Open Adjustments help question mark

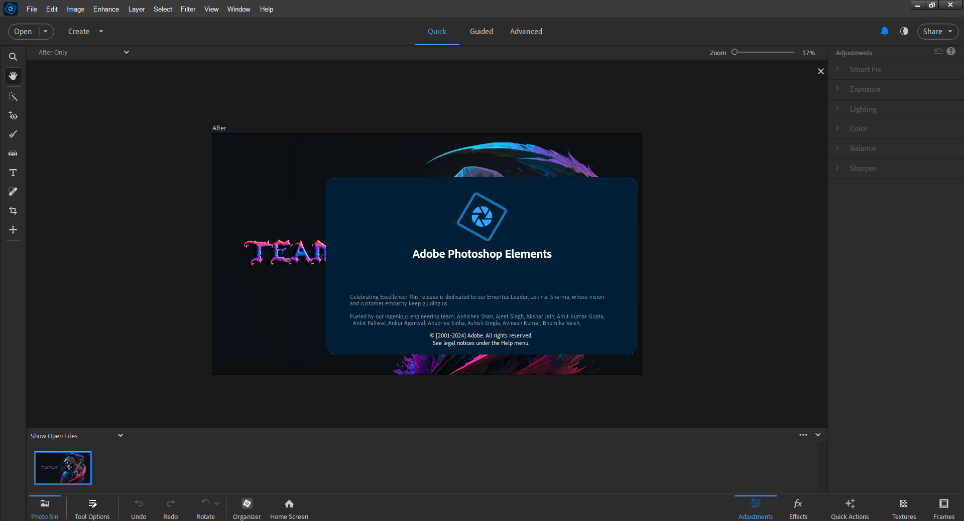[951, 51]
